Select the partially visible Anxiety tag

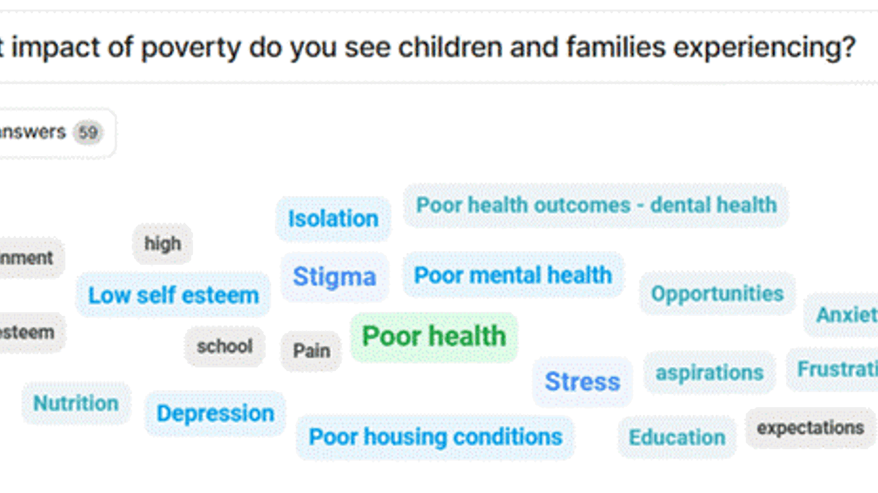(x=841, y=315)
